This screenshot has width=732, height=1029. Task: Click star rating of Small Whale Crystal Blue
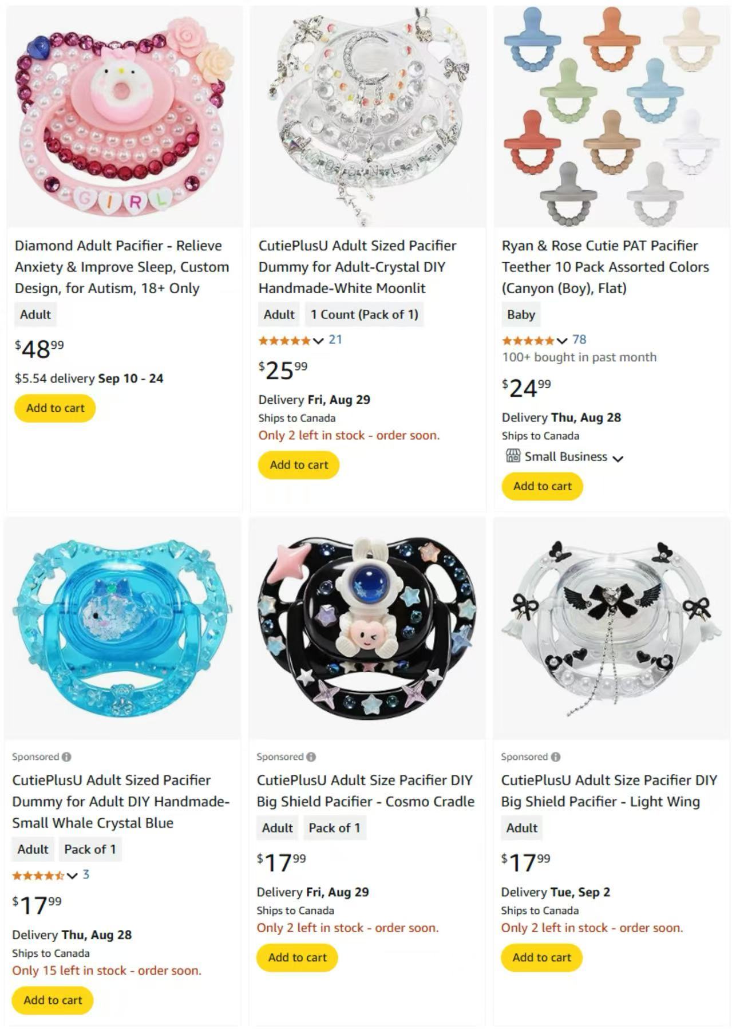(38, 875)
